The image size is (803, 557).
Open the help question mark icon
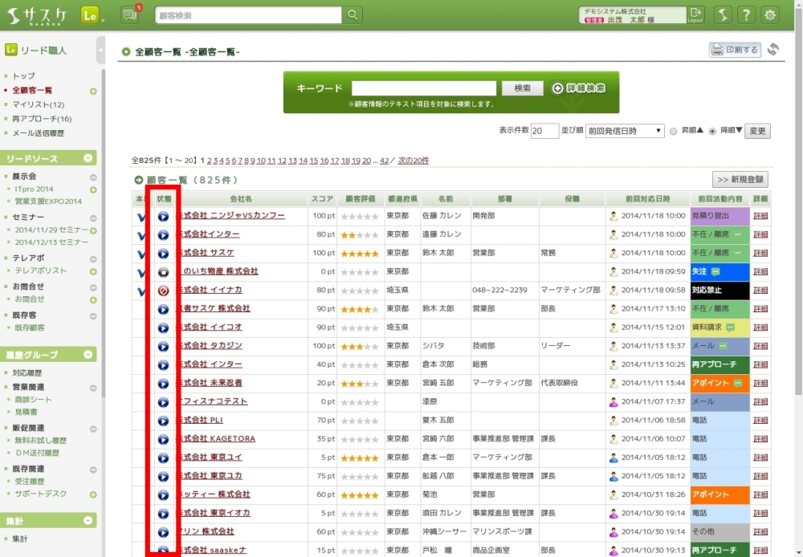746,15
